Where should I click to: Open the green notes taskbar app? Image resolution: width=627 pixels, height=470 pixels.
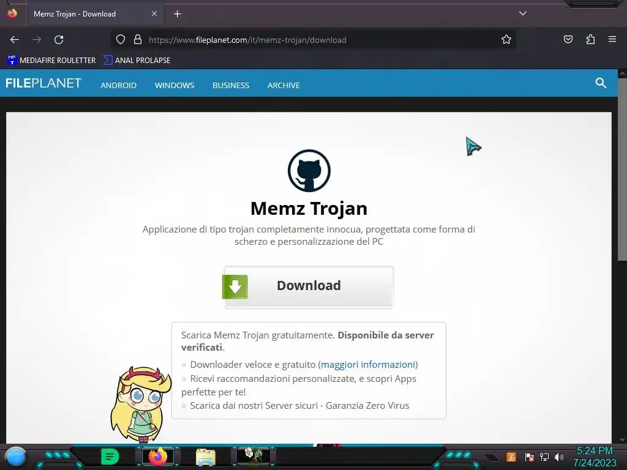[110, 457]
